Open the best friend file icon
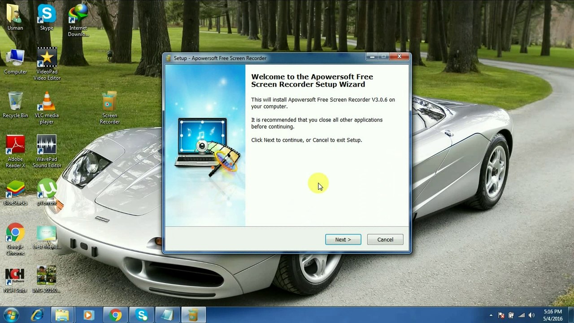574x323 pixels. coord(47,236)
